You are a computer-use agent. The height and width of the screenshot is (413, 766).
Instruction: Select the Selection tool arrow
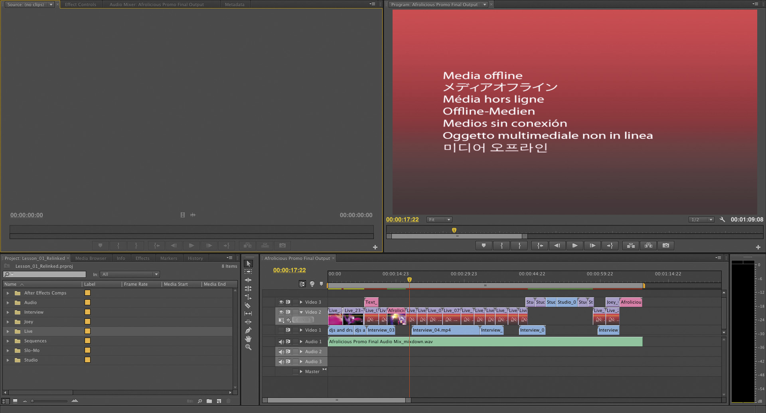(x=248, y=263)
